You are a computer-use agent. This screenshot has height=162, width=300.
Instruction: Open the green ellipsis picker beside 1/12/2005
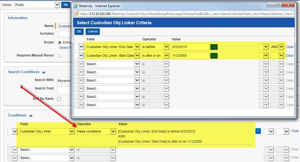tap(214, 56)
